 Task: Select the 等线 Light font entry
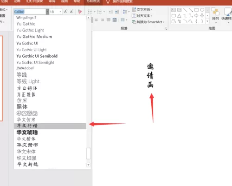(x=50, y=81)
